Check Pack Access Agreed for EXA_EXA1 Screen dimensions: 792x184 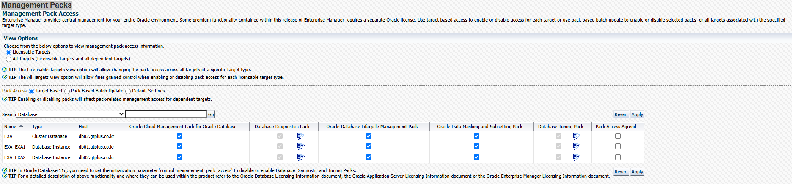618,146
